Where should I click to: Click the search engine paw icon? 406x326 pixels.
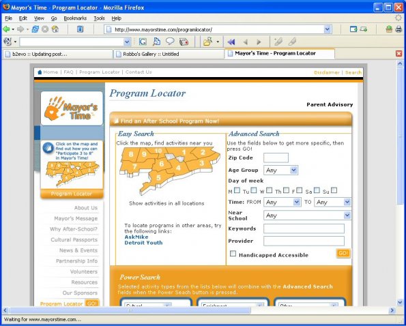click(8, 42)
